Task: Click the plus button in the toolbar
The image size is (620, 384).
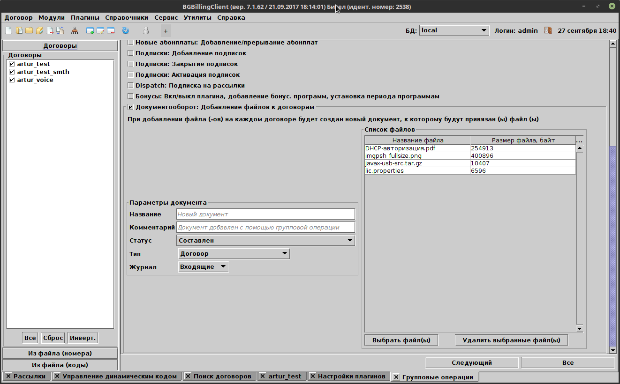Action: [166, 31]
